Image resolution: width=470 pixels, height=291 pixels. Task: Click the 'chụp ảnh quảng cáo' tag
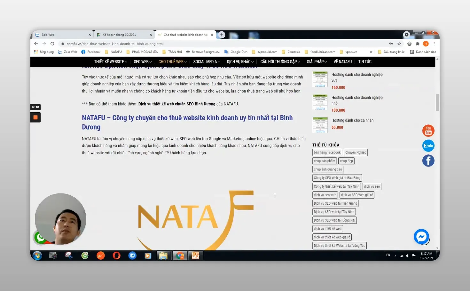[328, 169]
